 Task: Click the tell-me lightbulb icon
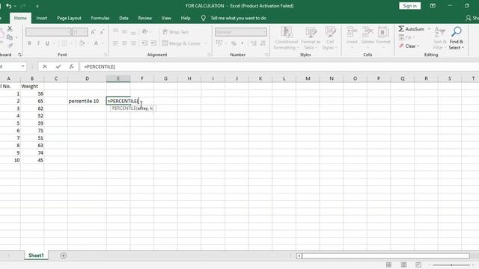point(203,18)
